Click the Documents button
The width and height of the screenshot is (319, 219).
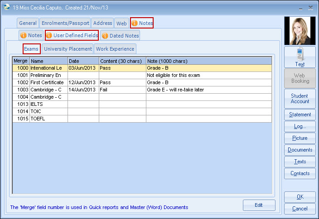(300, 150)
